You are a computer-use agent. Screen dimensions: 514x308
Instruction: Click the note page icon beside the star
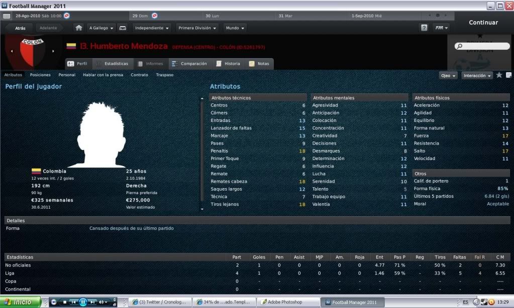point(508,75)
